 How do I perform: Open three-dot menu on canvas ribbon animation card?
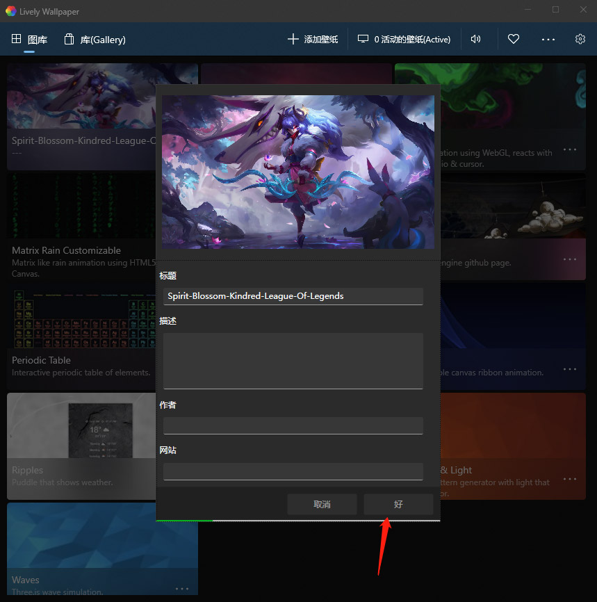click(x=570, y=369)
